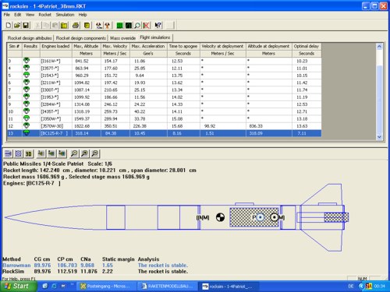This screenshot has width=390, height=292.
Task: Click the [I435T-*] engine cell
Action: coord(55,111)
